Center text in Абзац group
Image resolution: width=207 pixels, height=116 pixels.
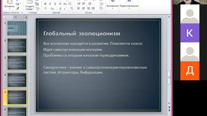83,8
